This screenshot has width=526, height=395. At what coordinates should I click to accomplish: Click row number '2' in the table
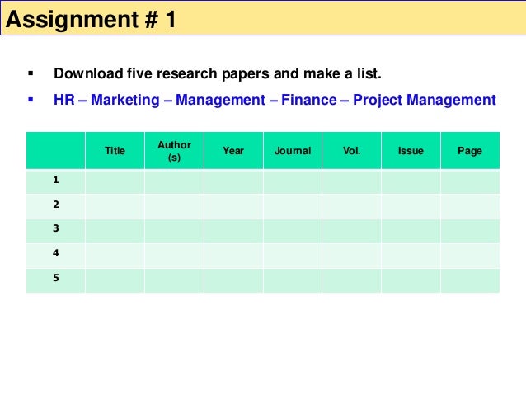tap(56, 205)
